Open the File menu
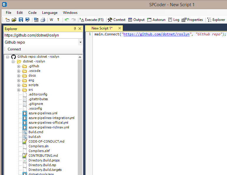 9,13
